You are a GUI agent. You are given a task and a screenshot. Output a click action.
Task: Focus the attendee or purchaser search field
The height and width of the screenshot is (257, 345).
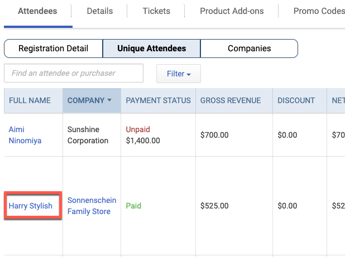pyautogui.click(x=74, y=73)
